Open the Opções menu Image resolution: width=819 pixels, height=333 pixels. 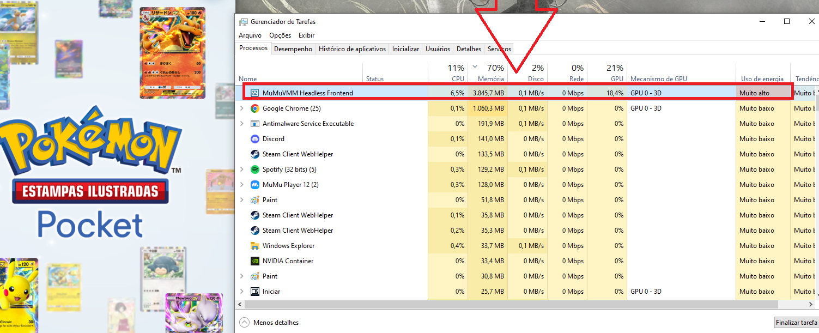coord(280,35)
